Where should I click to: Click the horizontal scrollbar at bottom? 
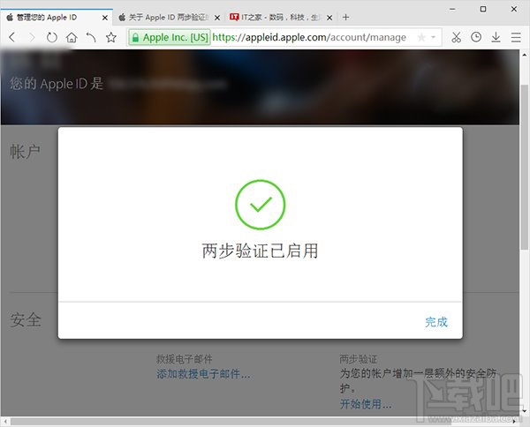pyautogui.click(x=230, y=421)
